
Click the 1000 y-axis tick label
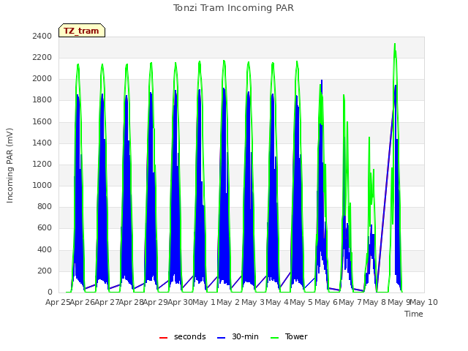[42, 185]
